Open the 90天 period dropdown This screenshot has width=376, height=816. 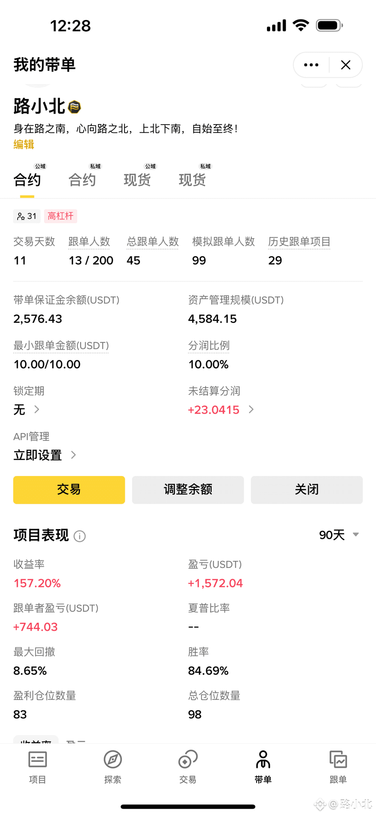coord(339,535)
